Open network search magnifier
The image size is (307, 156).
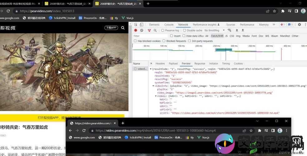point(155,30)
